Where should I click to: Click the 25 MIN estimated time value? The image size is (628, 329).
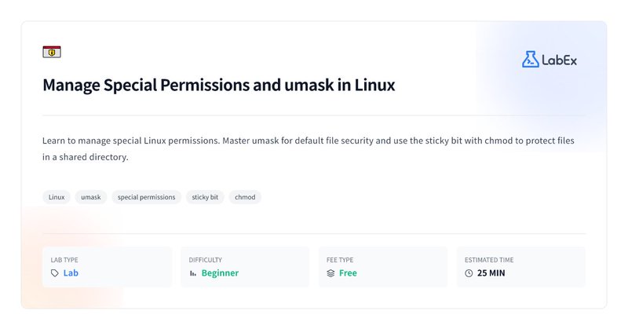(x=491, y=273)
